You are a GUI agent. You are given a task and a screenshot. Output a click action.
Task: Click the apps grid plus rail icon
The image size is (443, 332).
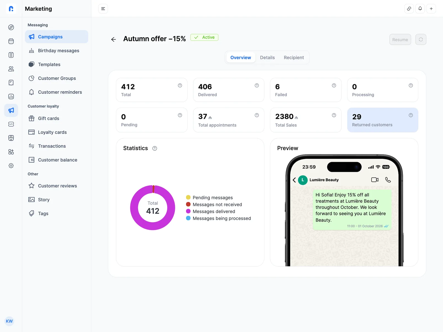click(x=11, y=152)
